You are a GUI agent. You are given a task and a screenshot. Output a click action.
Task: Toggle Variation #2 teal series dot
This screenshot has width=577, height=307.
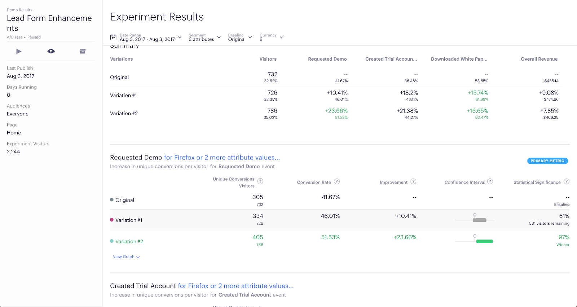point(112,241)
